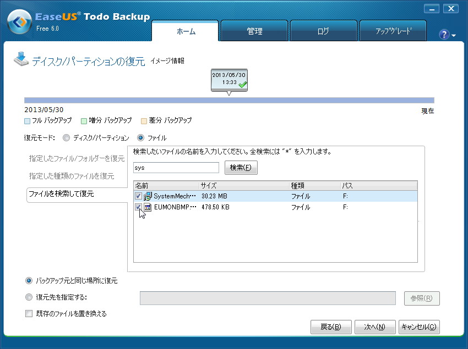Click the フル バックアップ legend swatch
The width and height of the screenshot is (468, 349).
[x=27, y=121]
